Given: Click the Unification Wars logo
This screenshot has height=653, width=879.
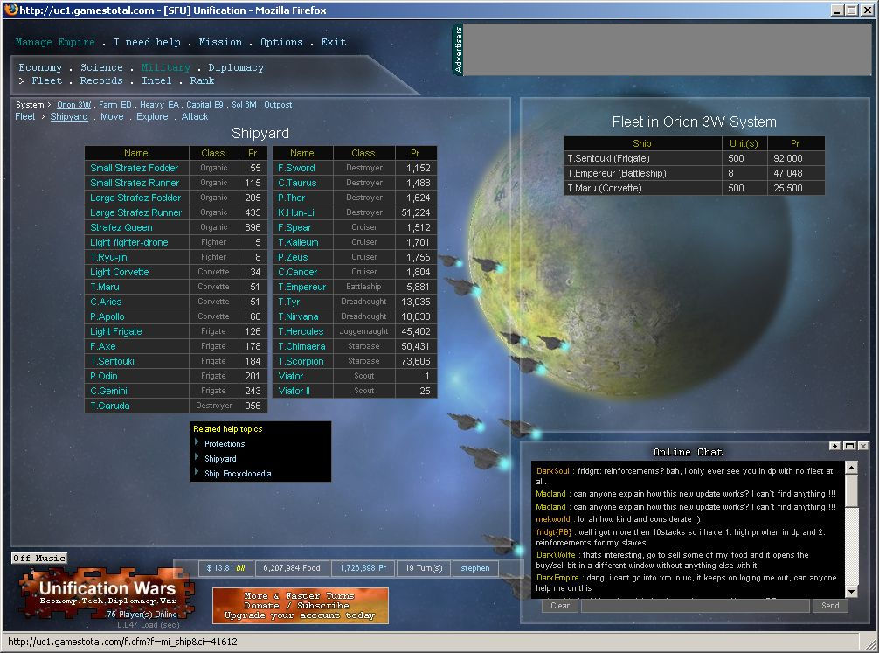Looking at the screenshot, I should coord(107,594).
